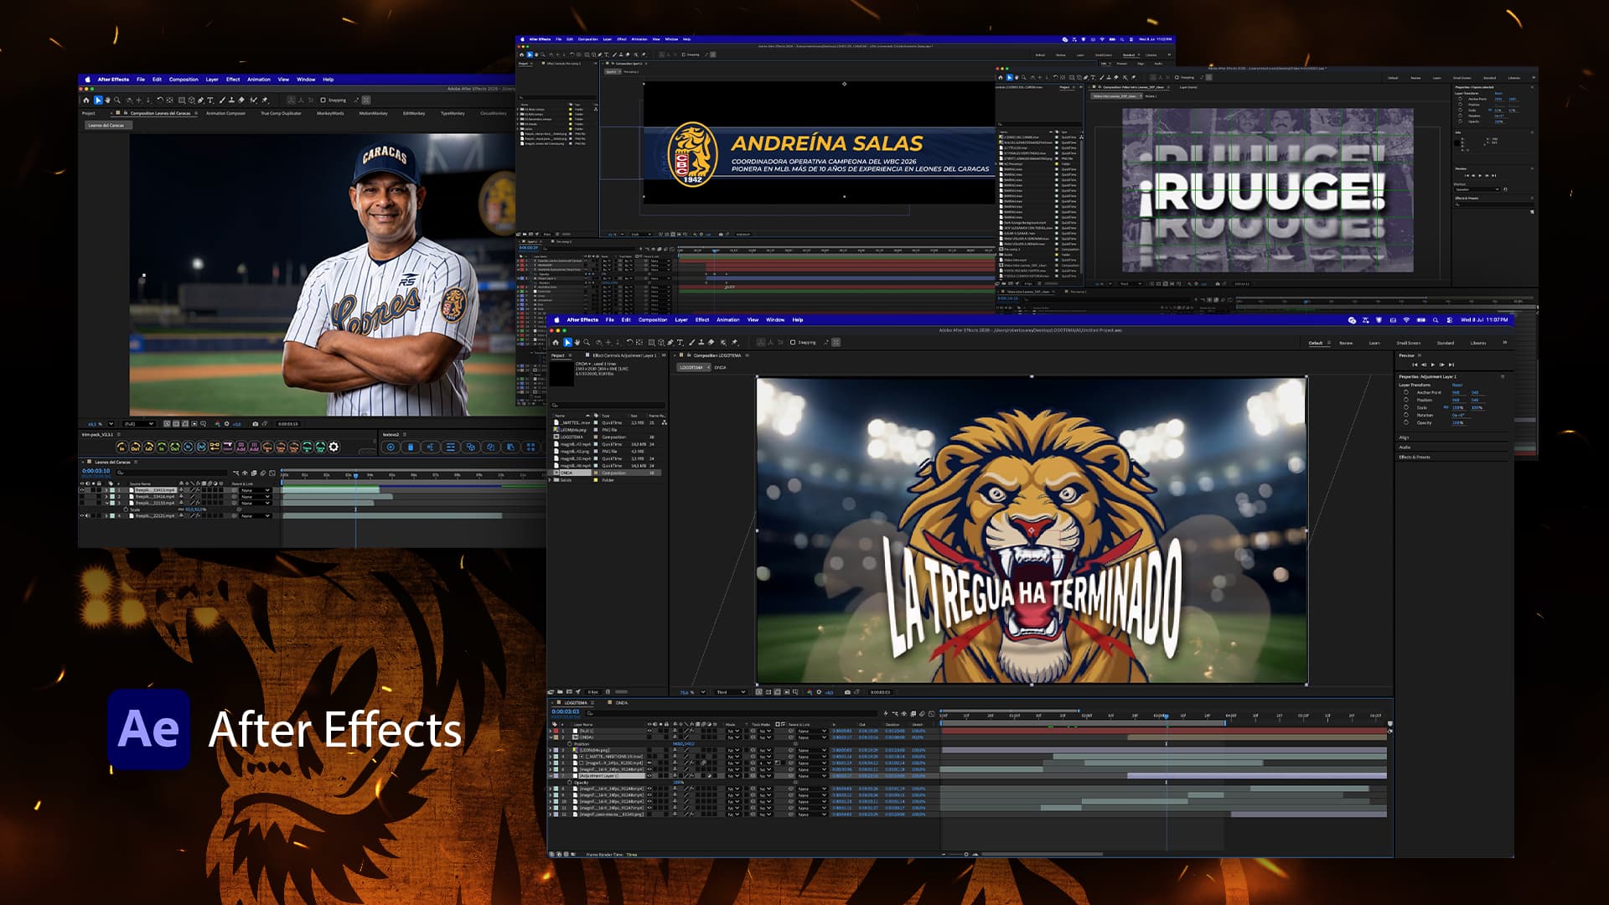1609x905 pixels.
Task: Adjust the zoom slider below the LOGOTEMA timeline
Action: tap(965, 854)
